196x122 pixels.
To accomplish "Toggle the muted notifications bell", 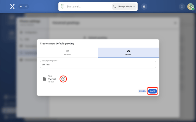I will click(x=144, y=6).
